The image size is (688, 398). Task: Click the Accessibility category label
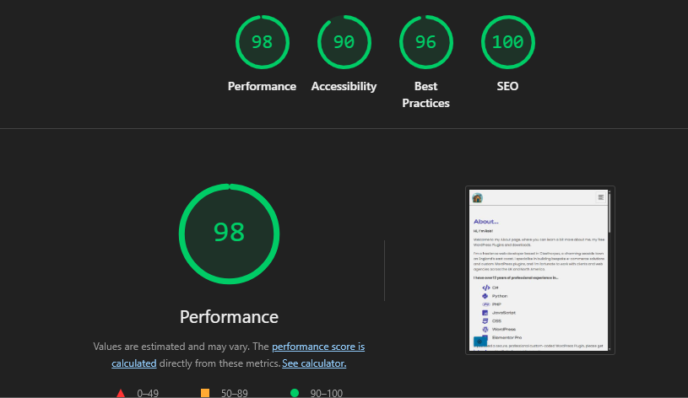(344, 86)
